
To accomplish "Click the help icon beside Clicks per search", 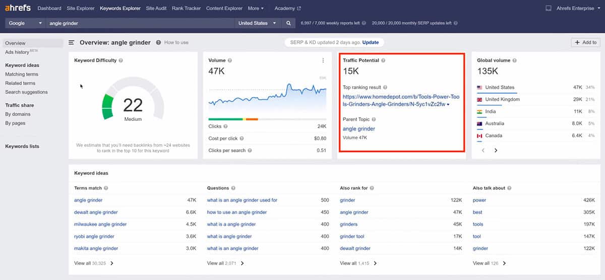I will (249, 151).
